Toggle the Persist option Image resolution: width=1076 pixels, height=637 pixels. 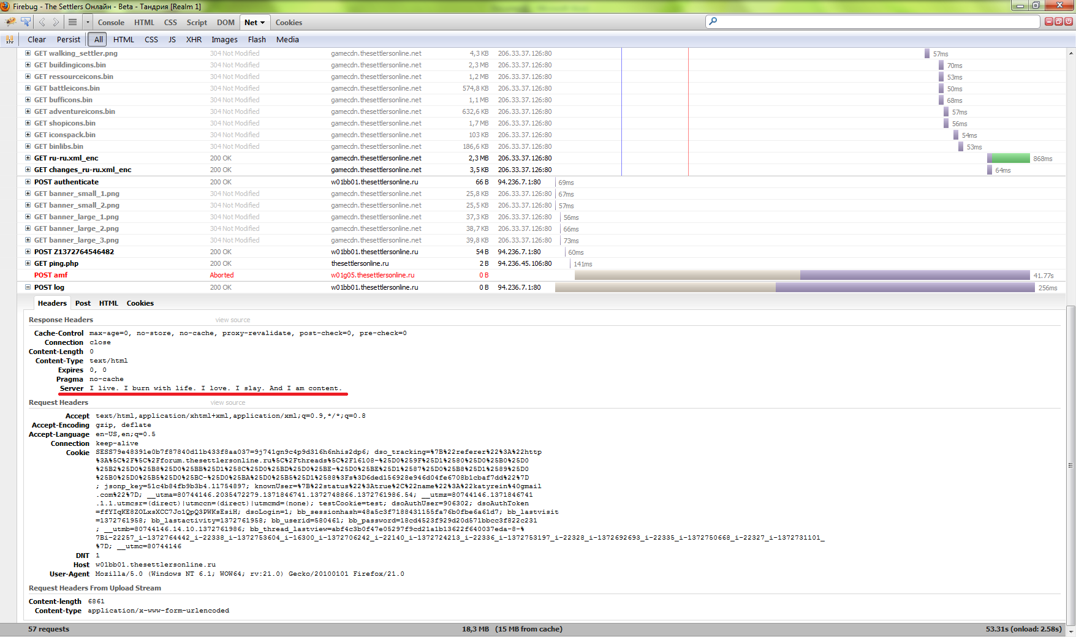coord(68,40)
